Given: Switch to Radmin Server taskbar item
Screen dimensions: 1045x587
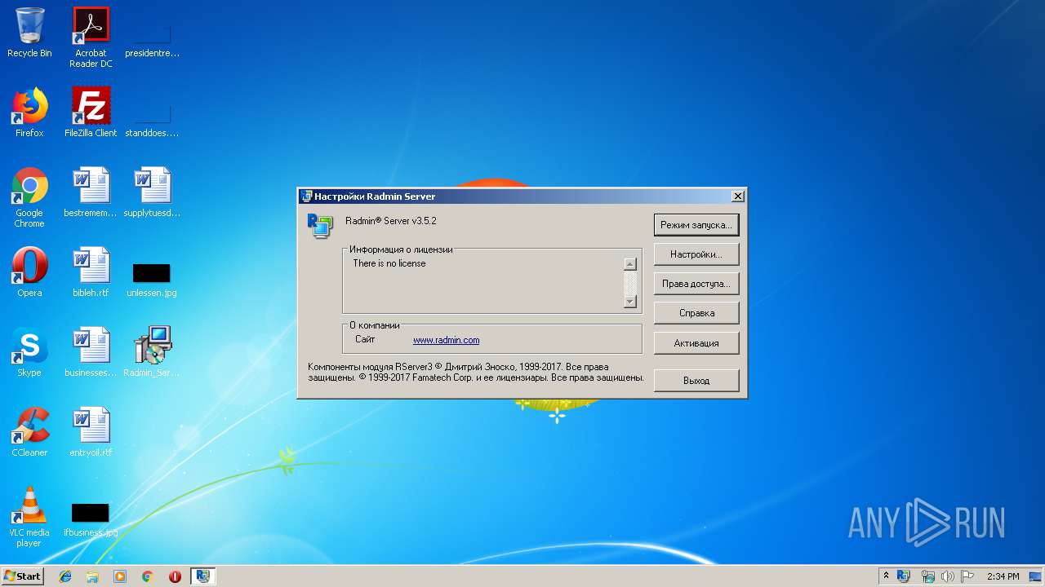Looking at the screenshot, I should 202,576.
